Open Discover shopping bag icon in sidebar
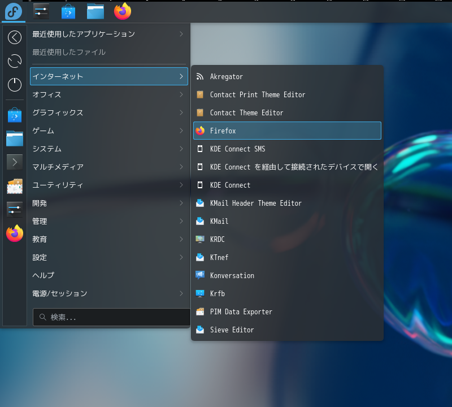Screen dimensions: 452x407 pyautogui.click(x=15, y=115)
